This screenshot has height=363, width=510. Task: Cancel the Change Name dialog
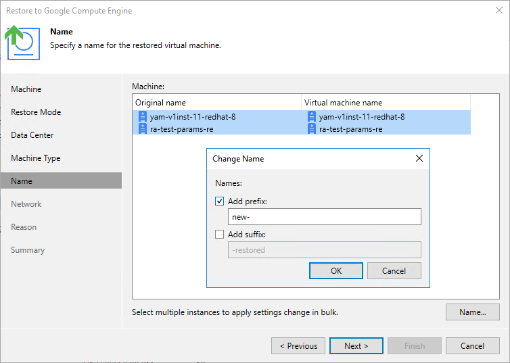394,270
